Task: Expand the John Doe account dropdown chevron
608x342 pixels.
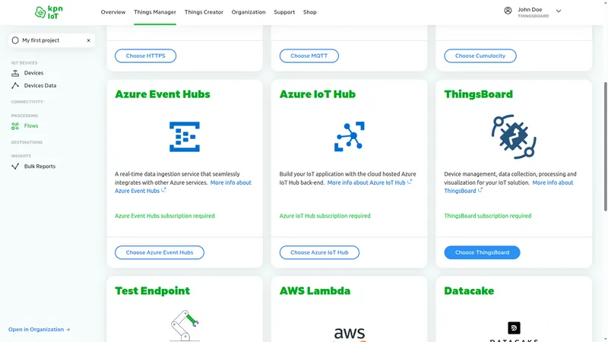Action: (x=559, y=11)
